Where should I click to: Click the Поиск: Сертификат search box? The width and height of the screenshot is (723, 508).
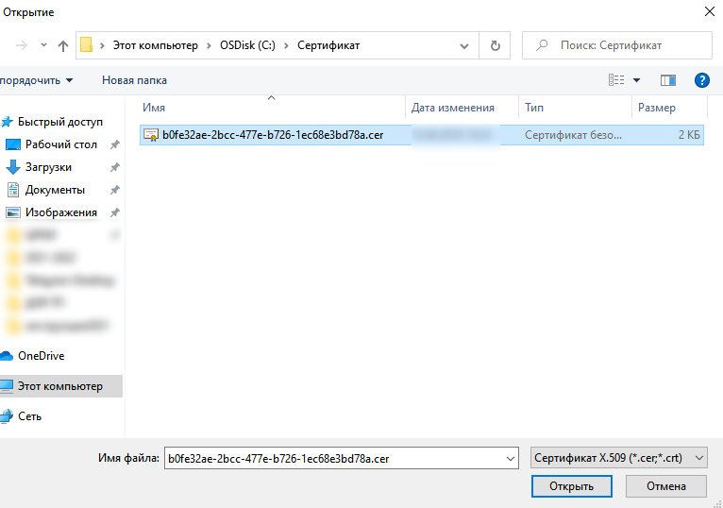coord(623,45)
